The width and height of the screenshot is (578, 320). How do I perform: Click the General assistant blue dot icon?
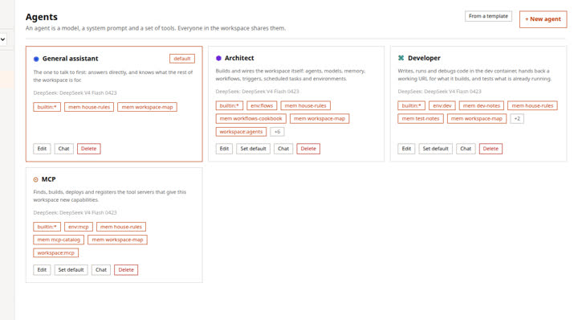pyautogui.click(x=36, y=59)
